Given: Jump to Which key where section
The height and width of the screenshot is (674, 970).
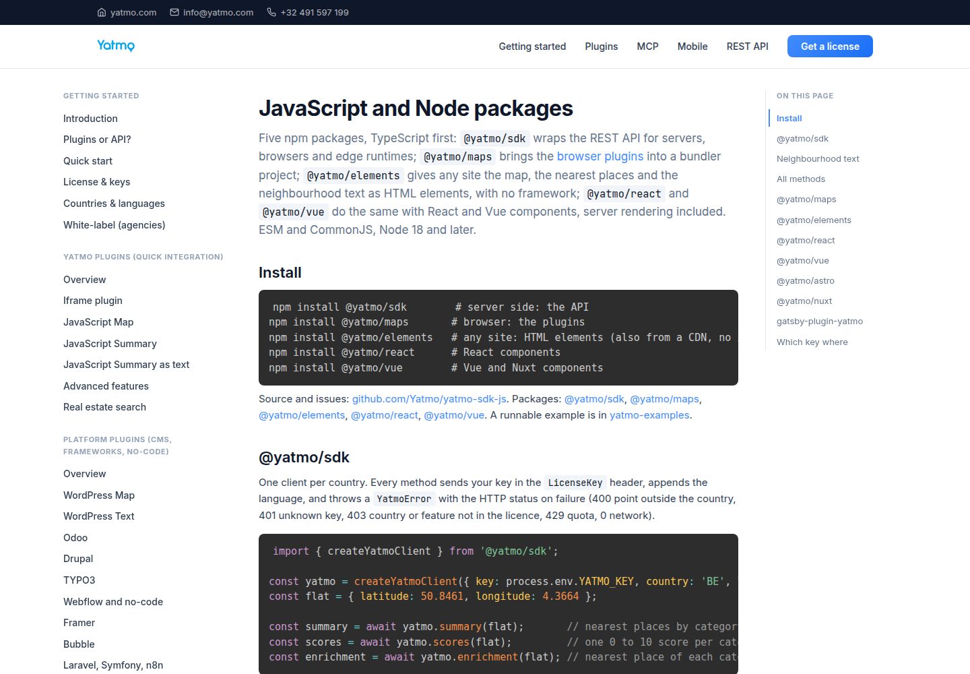Looking at the screenshot, I should (812, 342).
